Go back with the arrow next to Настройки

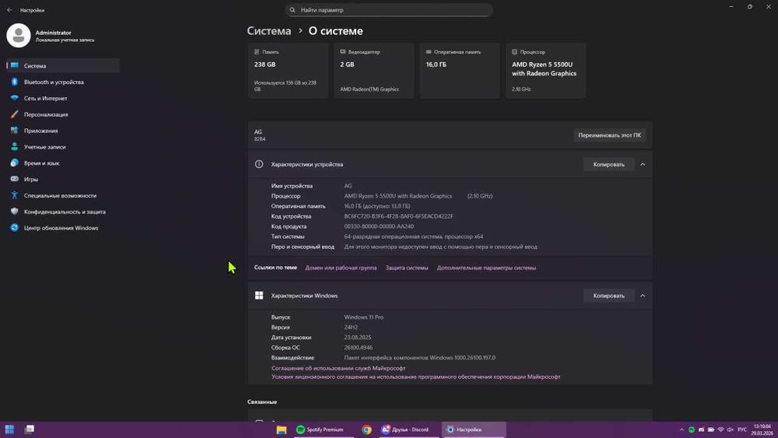click(9, 10)
